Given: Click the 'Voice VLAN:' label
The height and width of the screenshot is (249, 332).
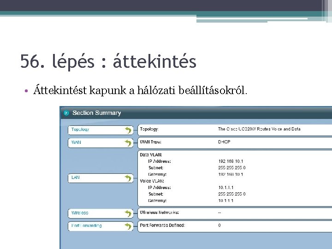Looking at the screenshot, I should 152,181.
